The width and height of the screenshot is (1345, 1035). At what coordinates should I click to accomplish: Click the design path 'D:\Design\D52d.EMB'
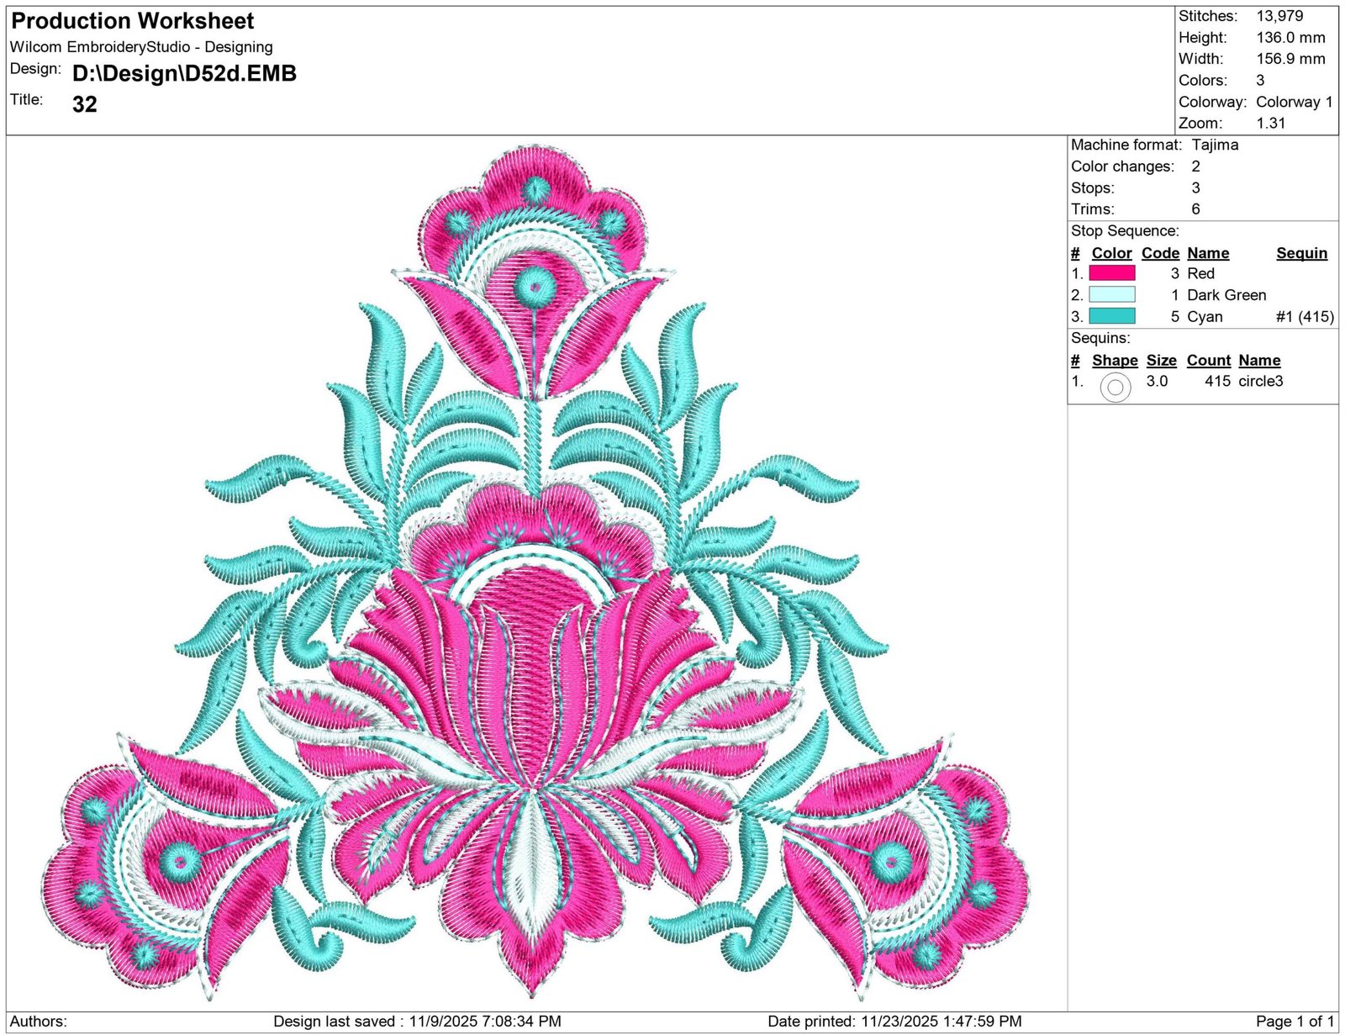[185, 74]
